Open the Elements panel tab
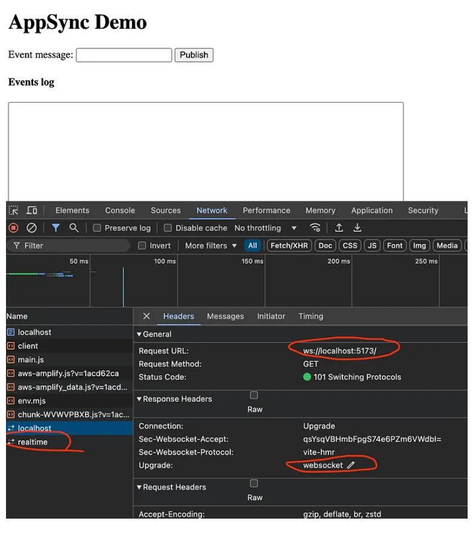Image resolution: width=476 pixels, height=542 pixels. pos(73,210)
